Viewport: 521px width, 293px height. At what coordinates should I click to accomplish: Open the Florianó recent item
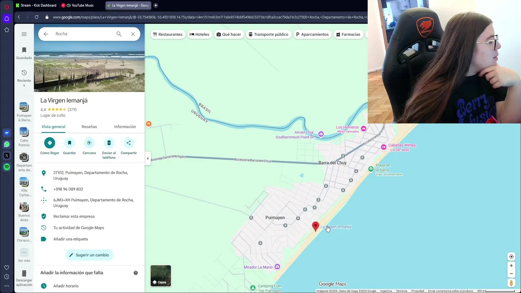click(24, 235)
